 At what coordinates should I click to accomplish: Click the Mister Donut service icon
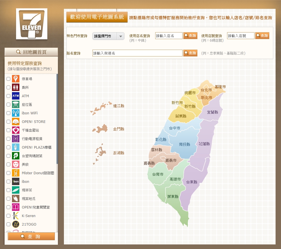pyautogui.click(x=16, y=173)
